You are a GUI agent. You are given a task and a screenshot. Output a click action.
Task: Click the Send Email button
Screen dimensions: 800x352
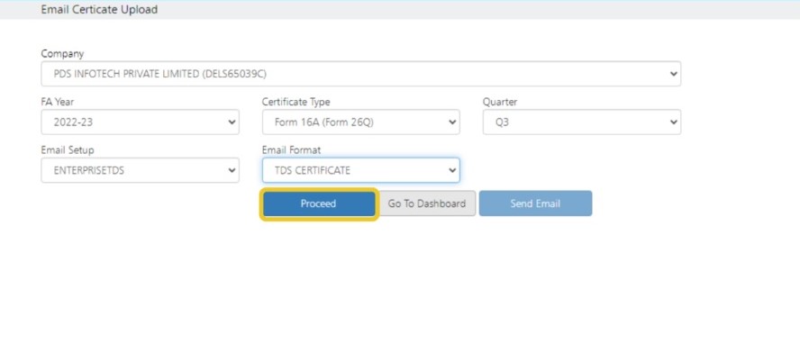pos(535,203)
